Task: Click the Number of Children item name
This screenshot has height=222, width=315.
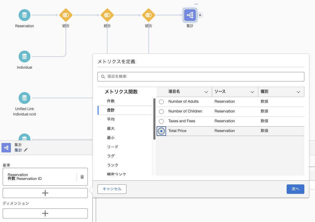Action: coord(185,111)
